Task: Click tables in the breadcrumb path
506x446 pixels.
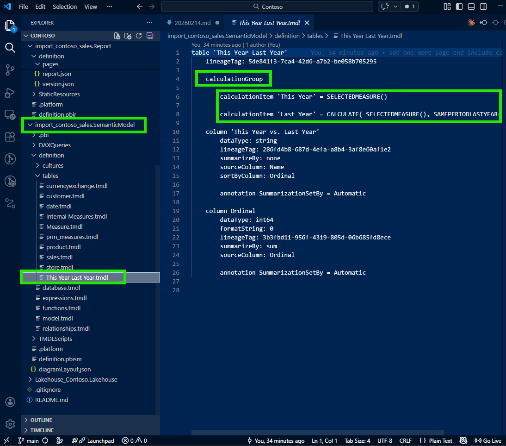Action: click(x=315, y=36)
